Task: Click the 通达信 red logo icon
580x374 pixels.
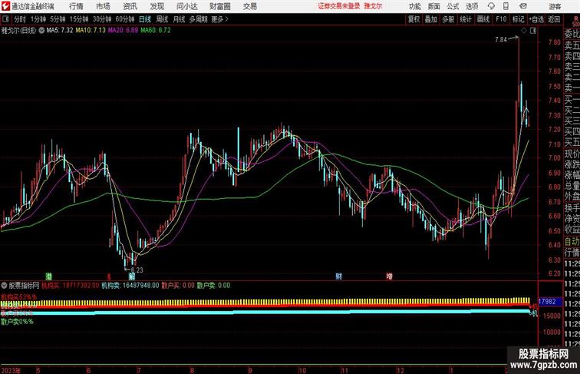Action: 5,6
